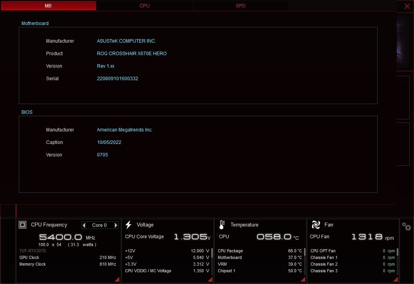
Task: Open monitor settings gear icon
Action: pyautogui.click(x=406, y=226)
